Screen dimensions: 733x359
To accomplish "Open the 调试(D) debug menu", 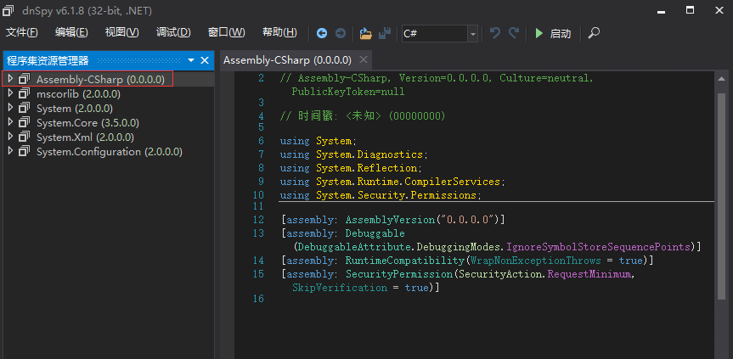I will coord(173,32).
